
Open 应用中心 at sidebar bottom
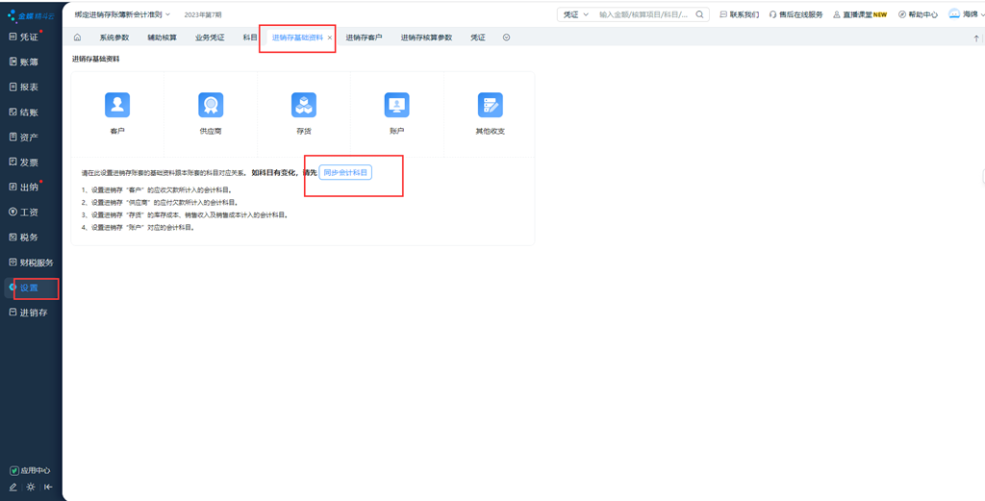click(x=30, y=470)
